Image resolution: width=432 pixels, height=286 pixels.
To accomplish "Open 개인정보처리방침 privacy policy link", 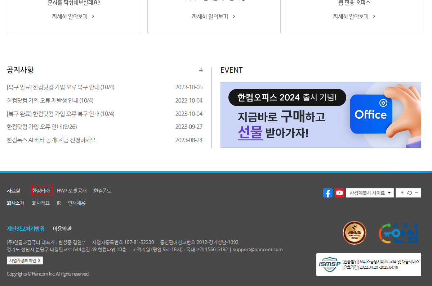I will tap(26, 228).
